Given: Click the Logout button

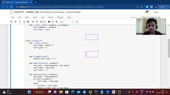Looking at the screenshot, I should click(156, 12).
